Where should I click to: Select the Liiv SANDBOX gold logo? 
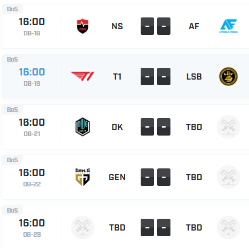click(228, 77)
